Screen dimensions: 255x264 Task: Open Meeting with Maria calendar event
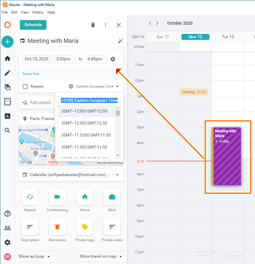(x=227, y=156)
